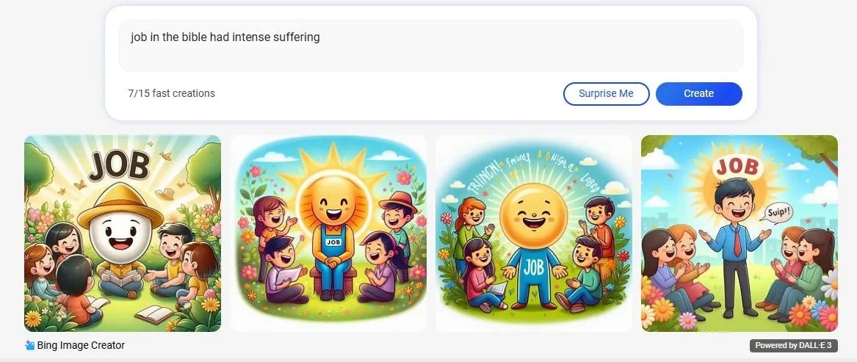The image size is (857, 362).
Task: Click the Surprise Me button
Action: click(x=606, y=93)
